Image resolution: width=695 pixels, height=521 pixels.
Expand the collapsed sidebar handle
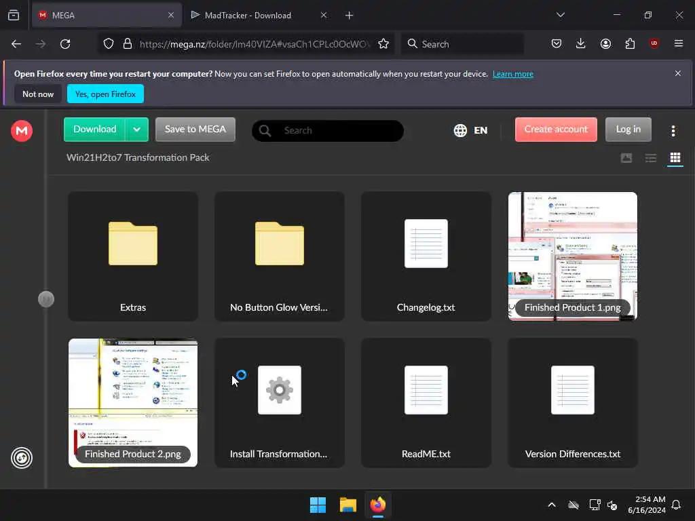tap(46, 299)
